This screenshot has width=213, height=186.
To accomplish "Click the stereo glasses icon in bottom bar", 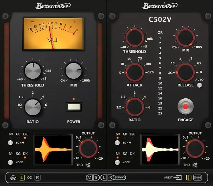I will coord(13,178).
